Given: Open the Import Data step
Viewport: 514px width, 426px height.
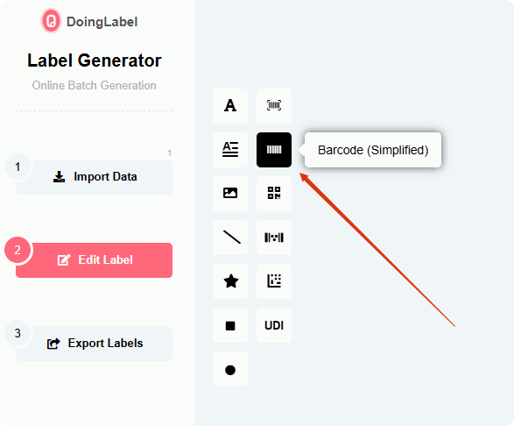Looking at the screenshot, I should coord(94,177).
